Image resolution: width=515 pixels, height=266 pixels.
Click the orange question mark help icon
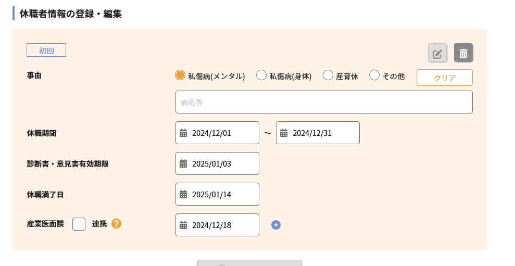pyautogui.click(x=116, y=224)
